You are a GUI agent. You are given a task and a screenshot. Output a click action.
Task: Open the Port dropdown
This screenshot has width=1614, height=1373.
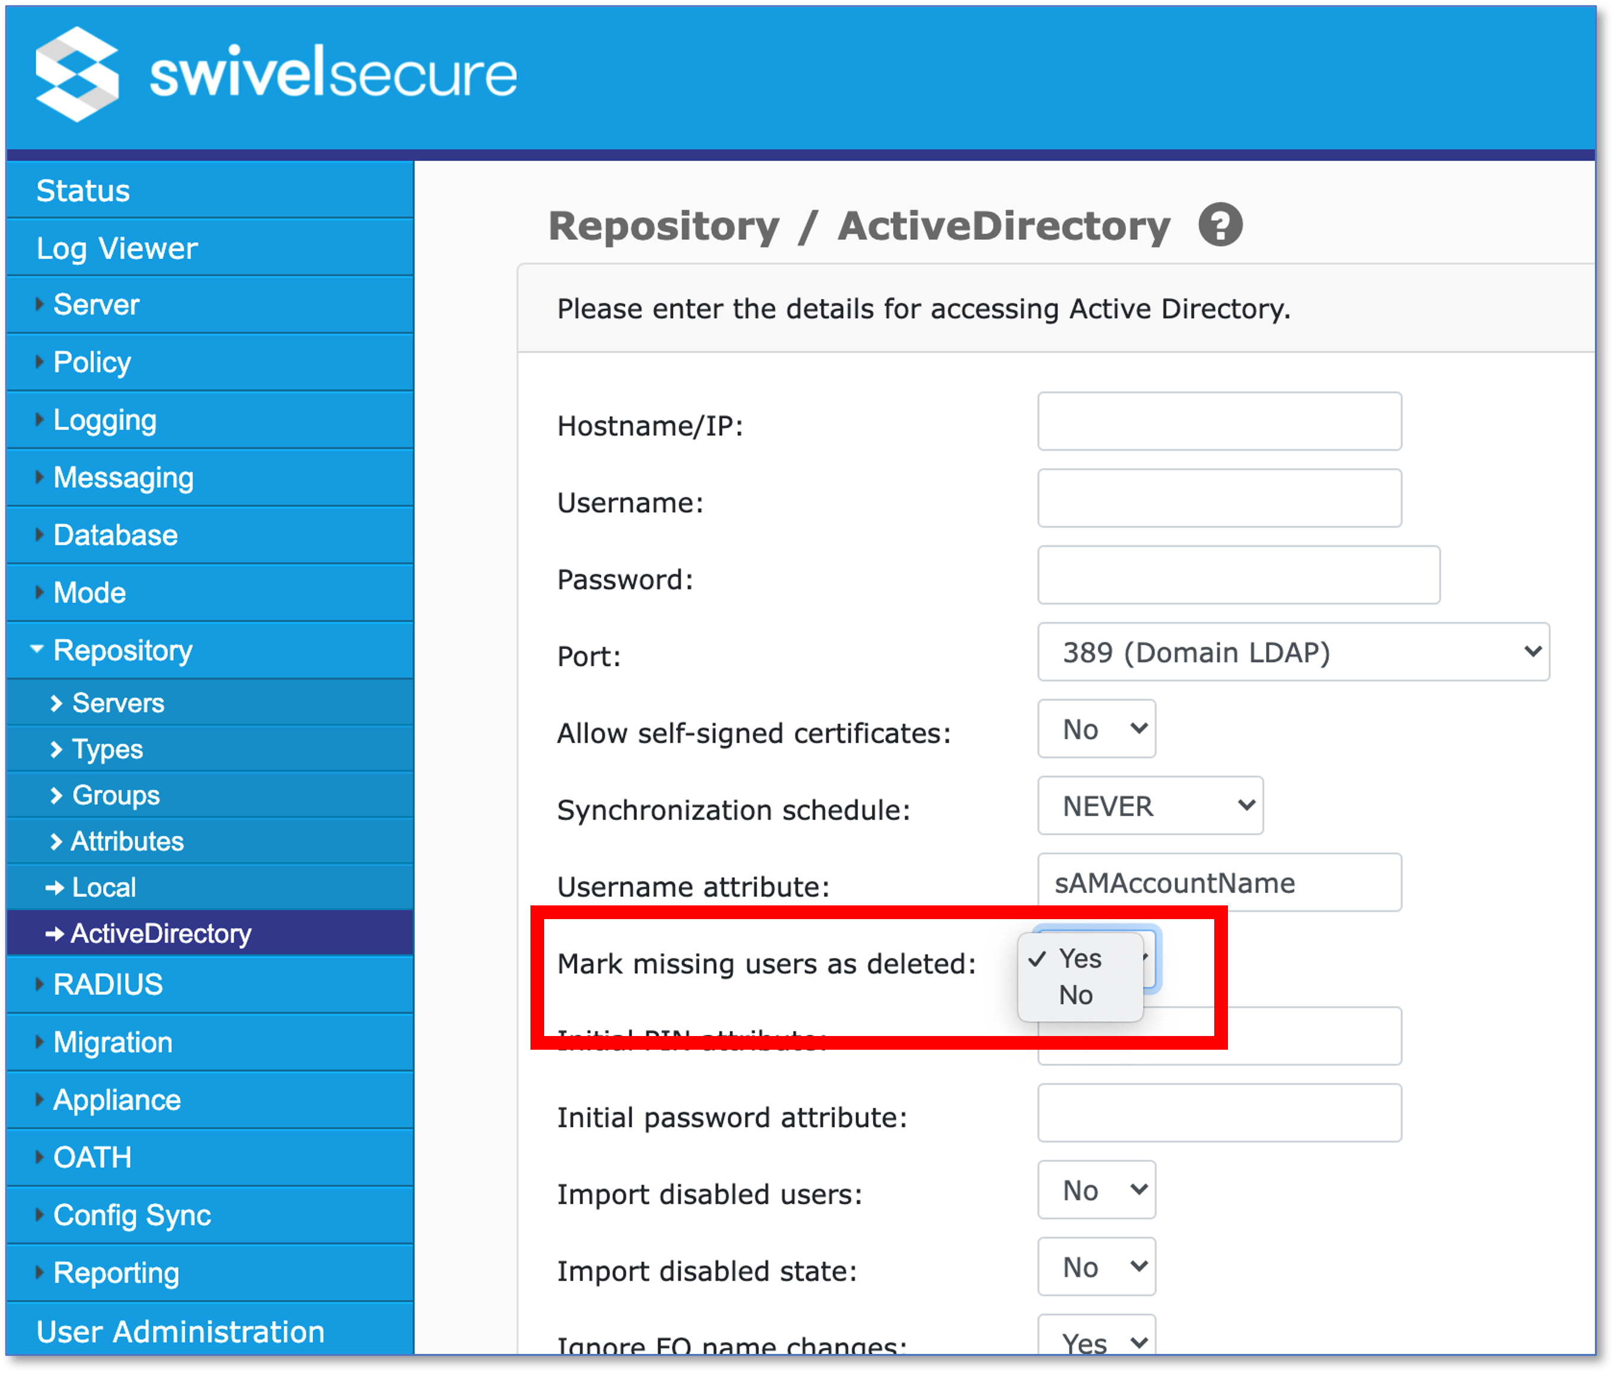point(1292,651)
